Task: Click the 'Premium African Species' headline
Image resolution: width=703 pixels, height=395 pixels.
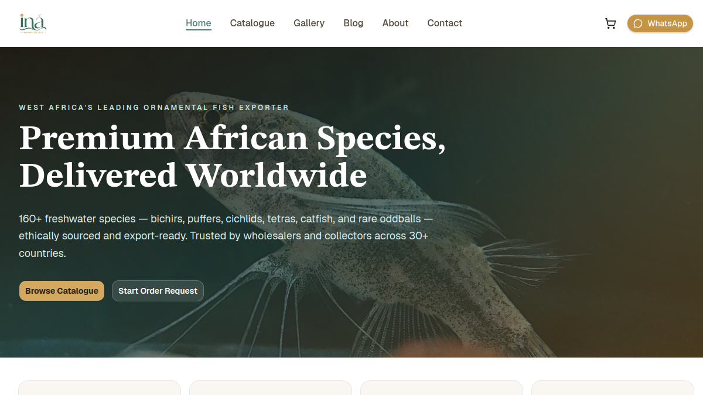Action: coord(233,157)
